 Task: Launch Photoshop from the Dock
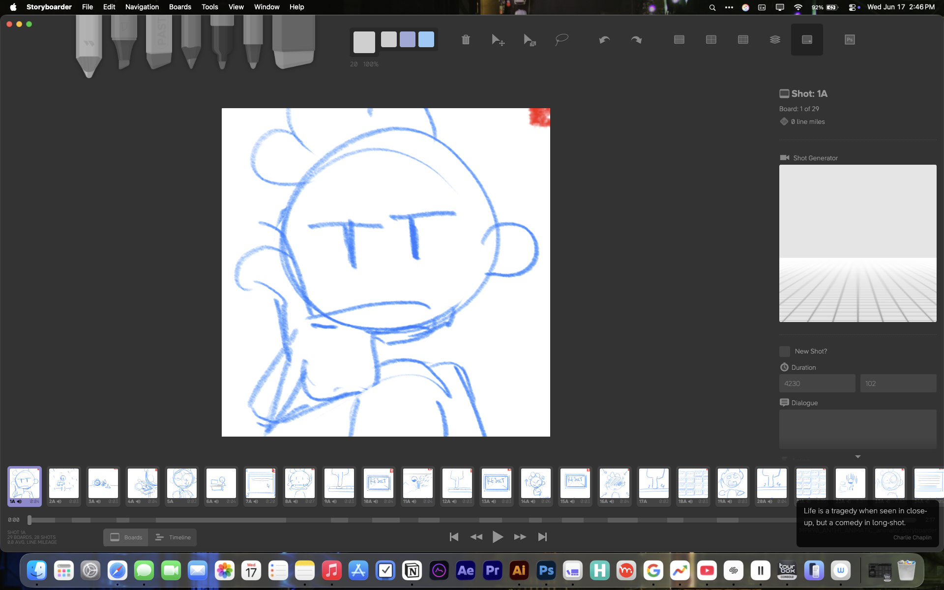pyautogui.click(x=546, y=570)
